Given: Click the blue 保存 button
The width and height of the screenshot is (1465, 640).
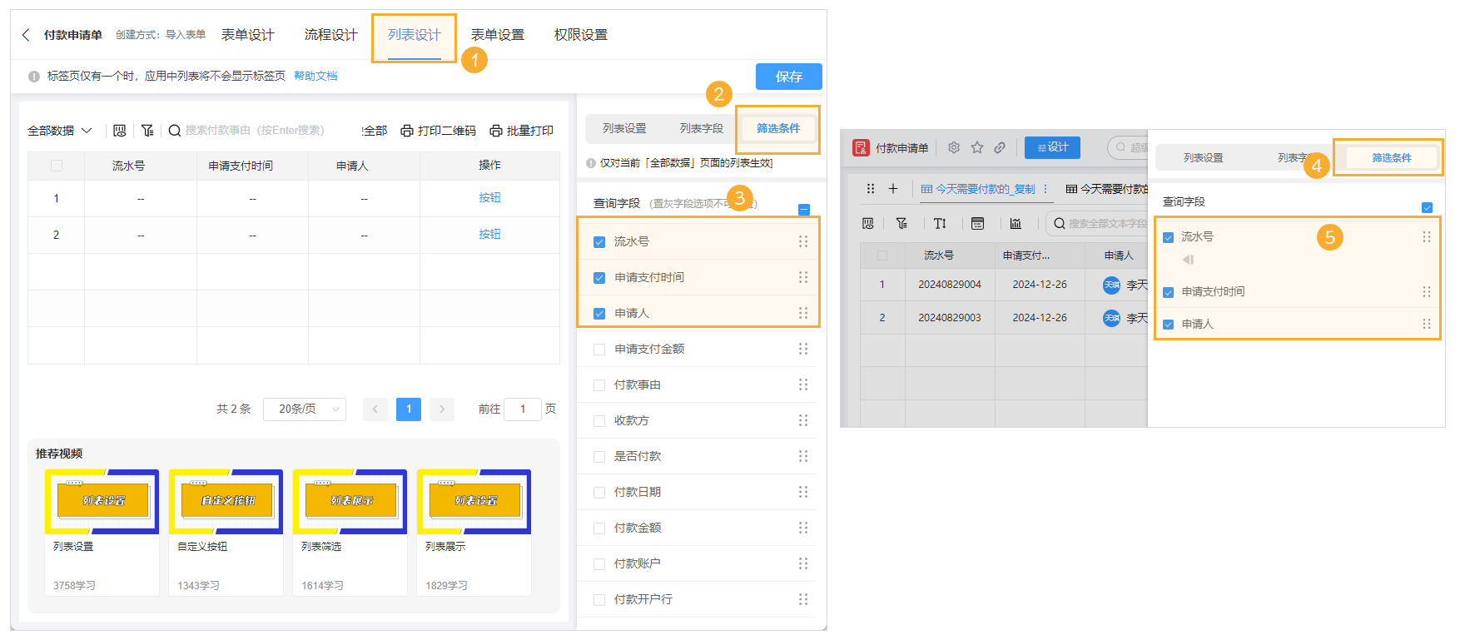Looking at the screenshot, I should tap(789, 77).
